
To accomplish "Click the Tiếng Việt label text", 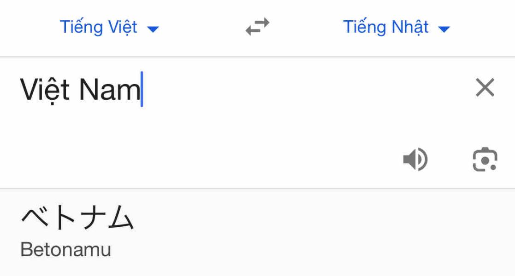I will [x=99, y=27].
